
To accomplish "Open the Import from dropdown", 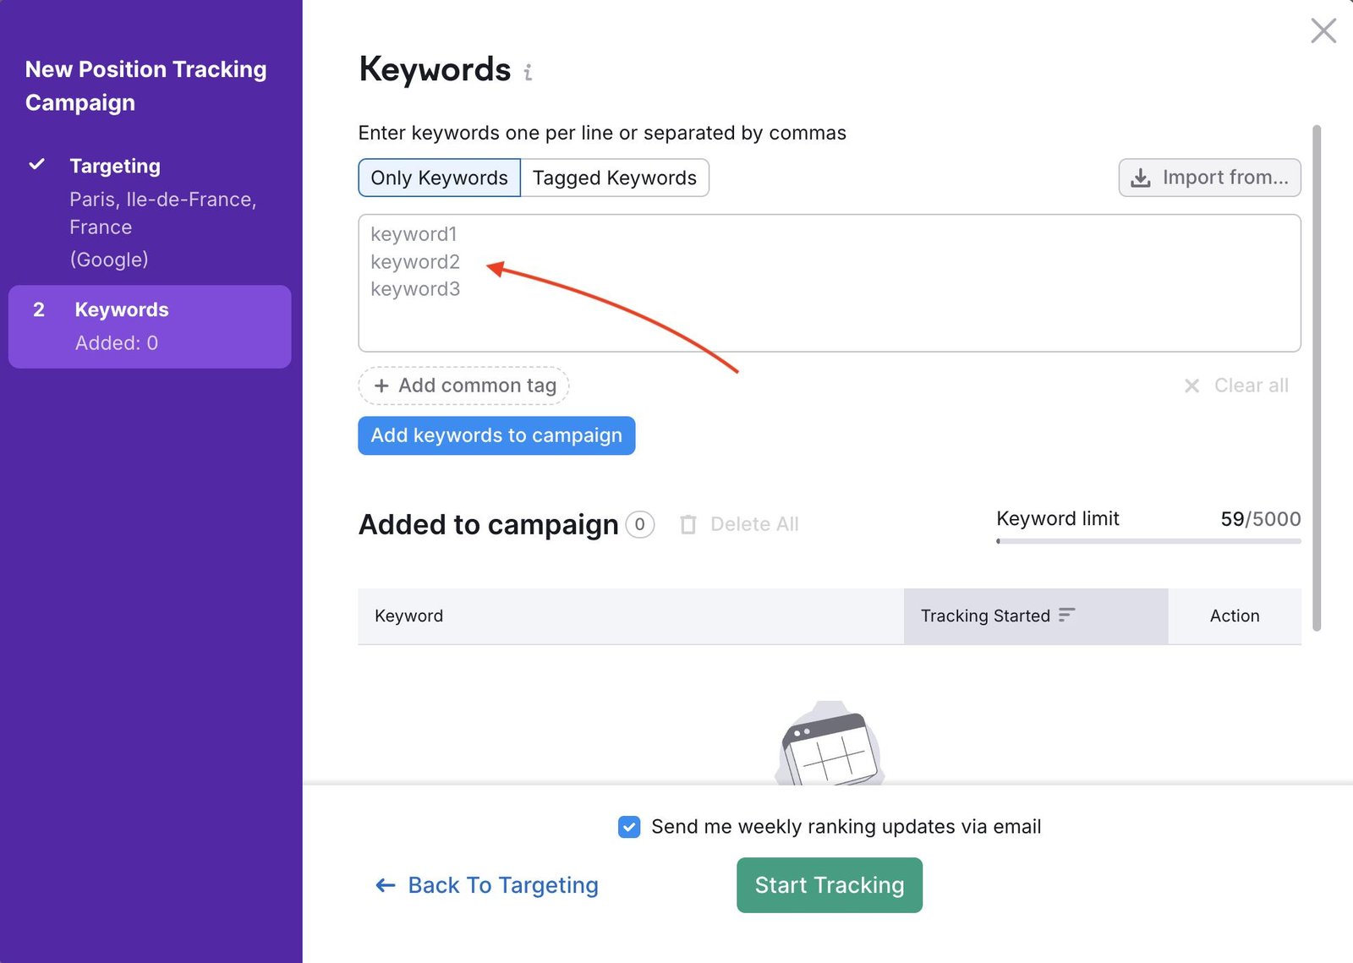I will [x=1209, y=178].
